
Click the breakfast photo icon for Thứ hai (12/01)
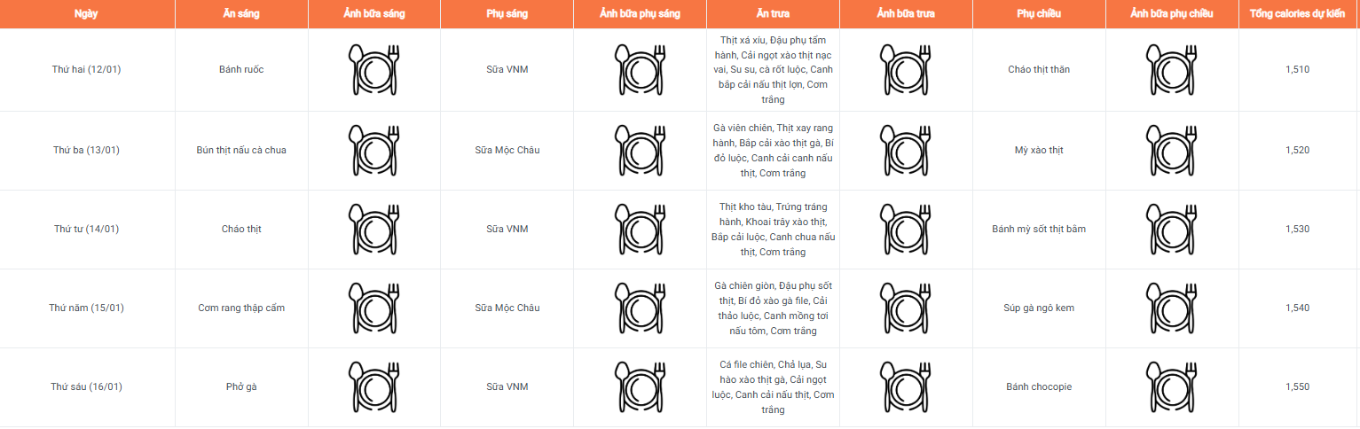click(374, 70)
